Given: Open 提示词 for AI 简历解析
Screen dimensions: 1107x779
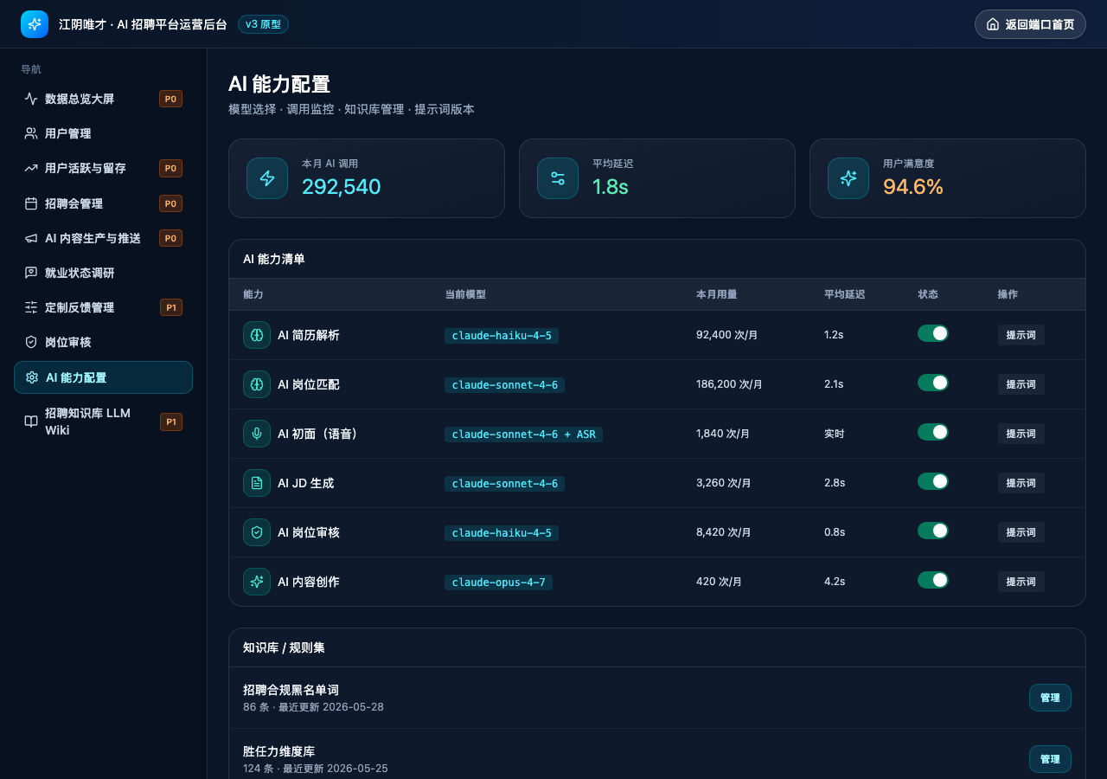Looking at the screenshot, I should pyautogui.click(x=1021, y=335).
